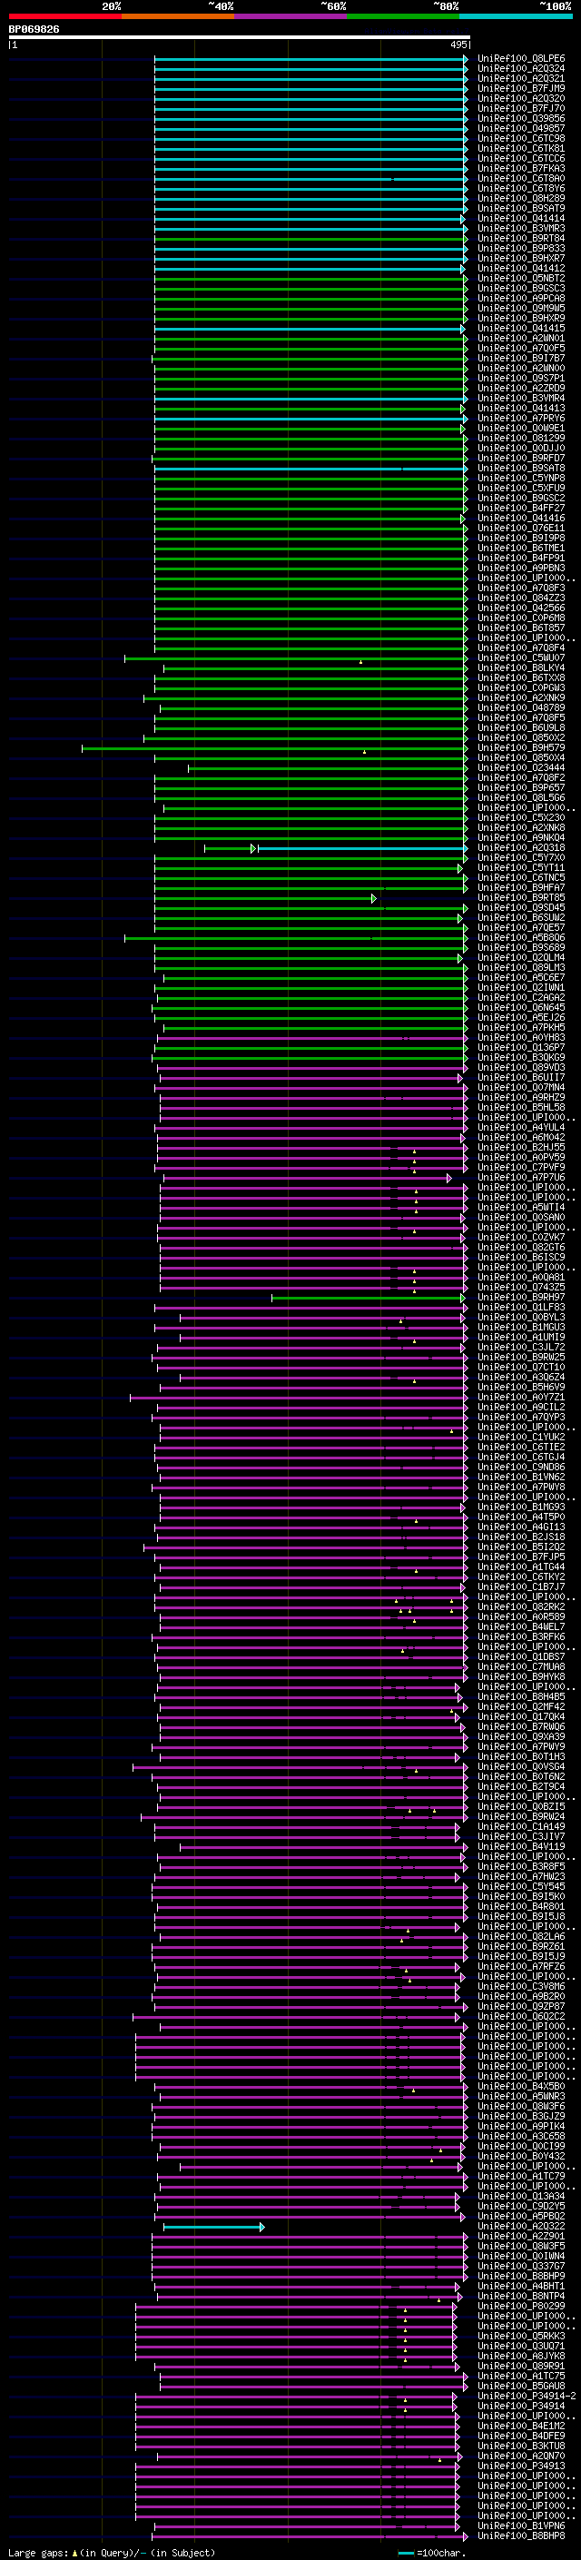Select the query ID BP069826
This screenshot has height=2560, width=581.
34,29
